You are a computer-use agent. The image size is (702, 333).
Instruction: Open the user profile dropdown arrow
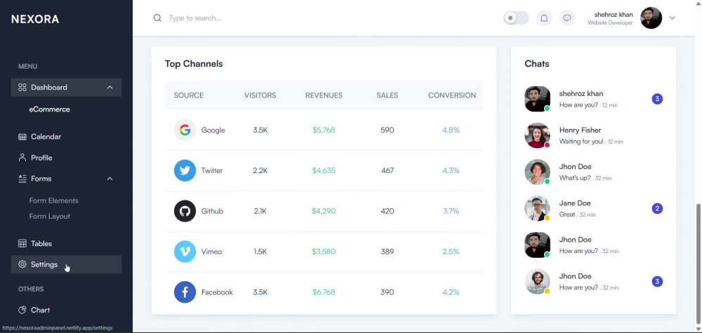coord(672,18)
